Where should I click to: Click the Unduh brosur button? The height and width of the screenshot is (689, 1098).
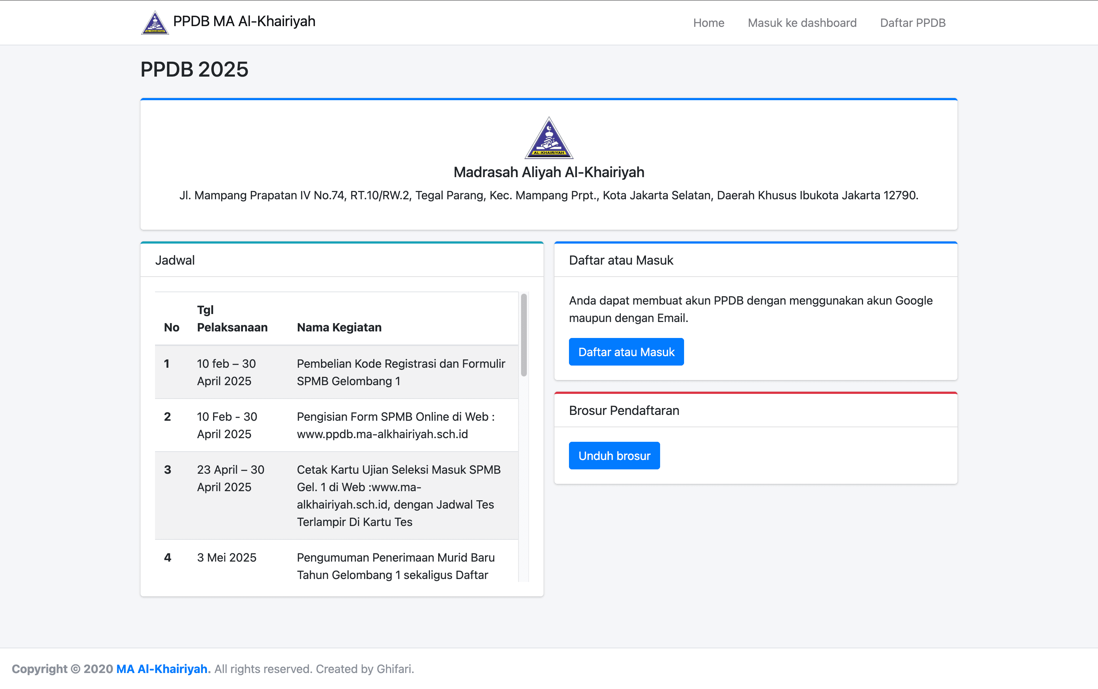coord(614,456)
